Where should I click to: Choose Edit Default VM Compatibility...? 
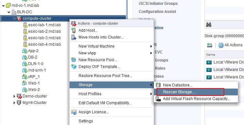pos(111,103)
